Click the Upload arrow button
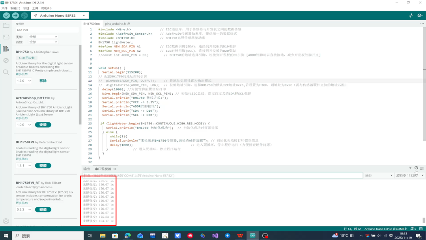The image size is (426, 240). click(x=15, y=15)
